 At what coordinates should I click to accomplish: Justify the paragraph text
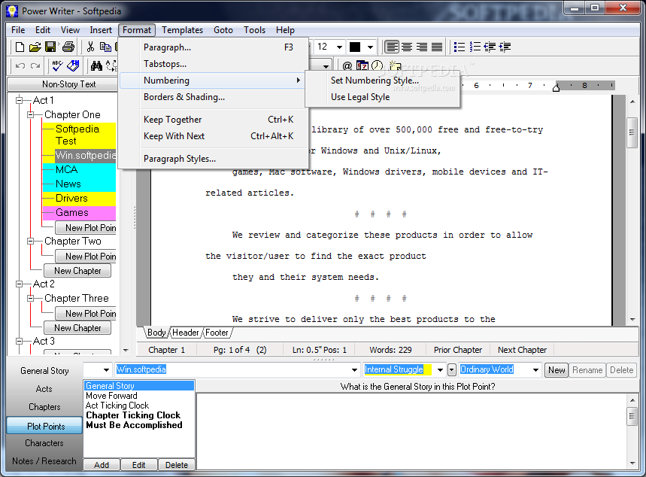pyautogui.click(x=437, y=47)
